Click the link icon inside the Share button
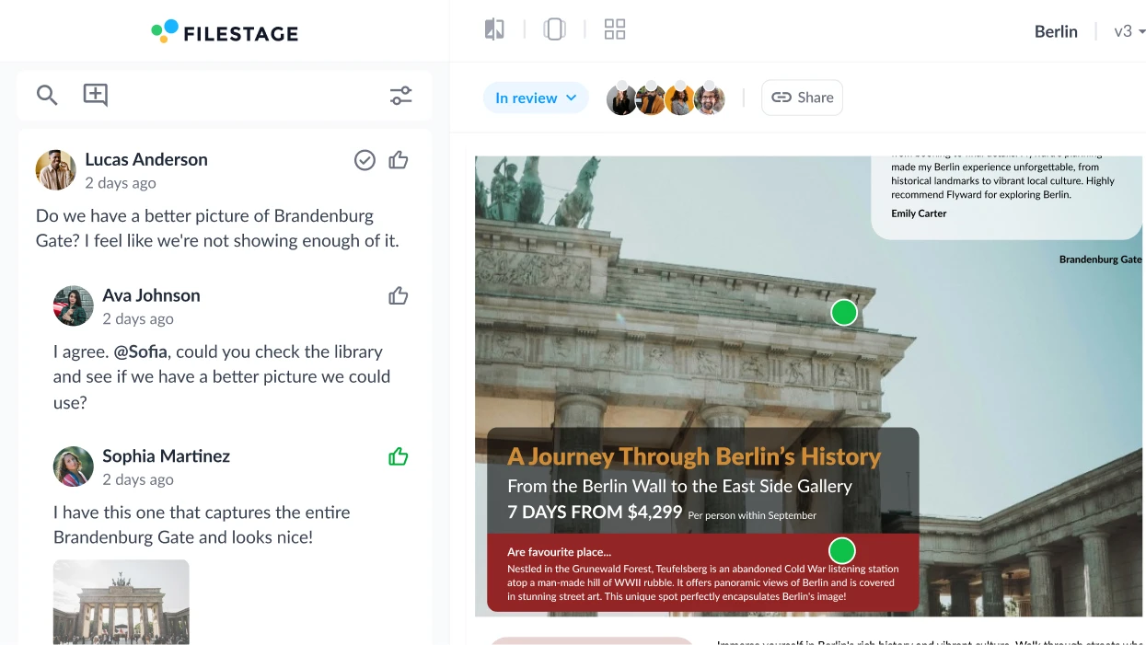Viewport: 1146px width, 645px height. (781, 97)
